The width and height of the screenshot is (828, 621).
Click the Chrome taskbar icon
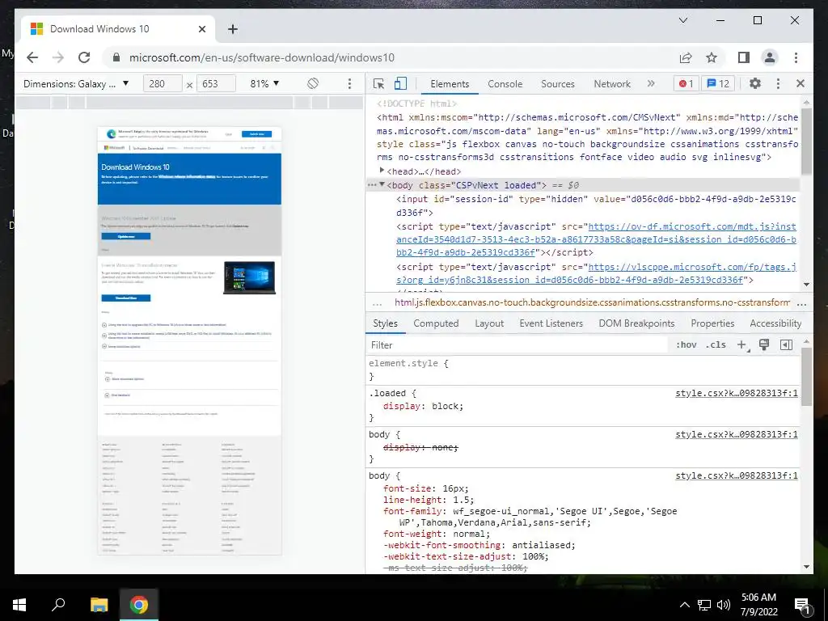139,605
